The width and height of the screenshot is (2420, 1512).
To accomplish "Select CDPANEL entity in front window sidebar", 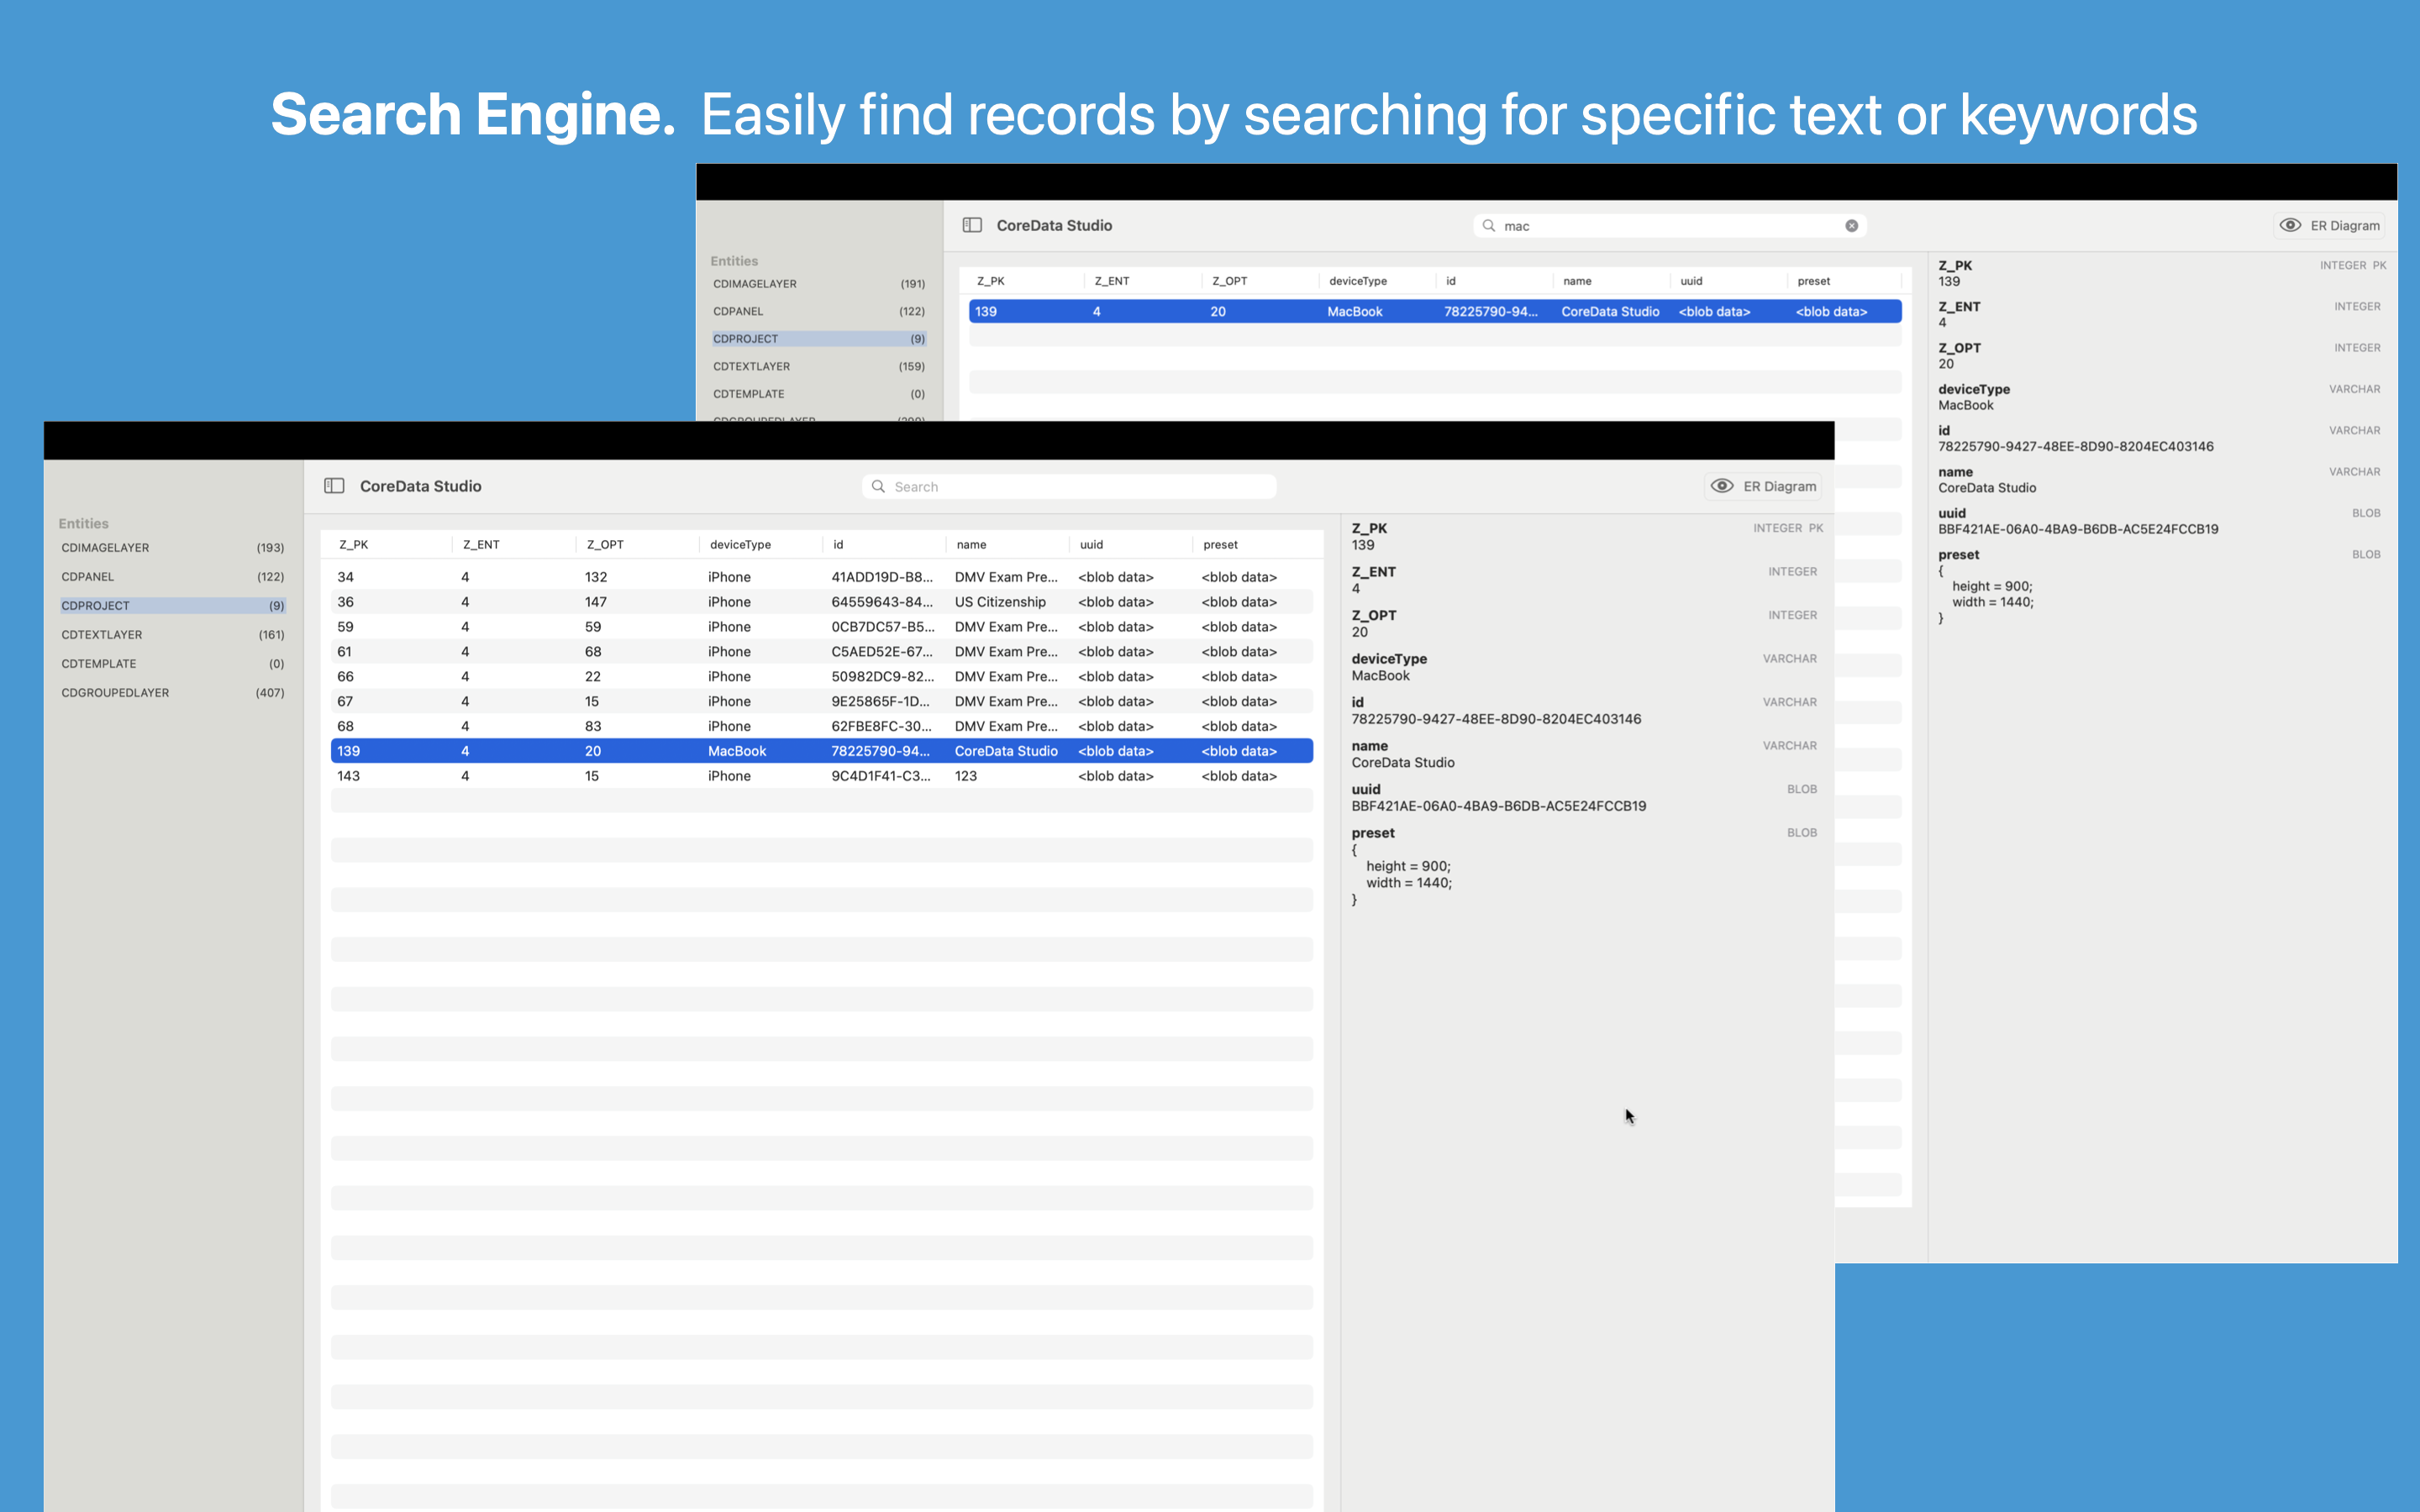I will pyautogui.click(x=173, y=577).
